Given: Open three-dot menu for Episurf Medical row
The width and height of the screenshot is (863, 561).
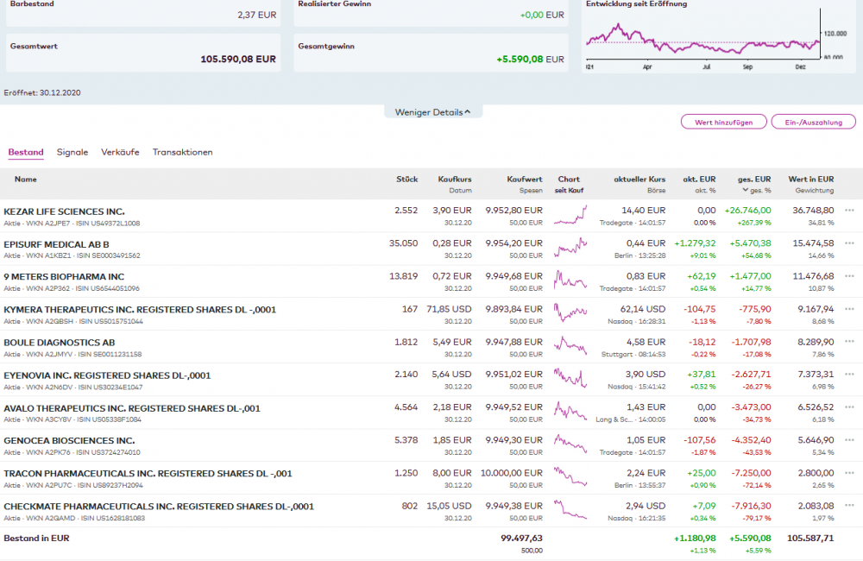Looking at the screenshot, I should point(850,243).
